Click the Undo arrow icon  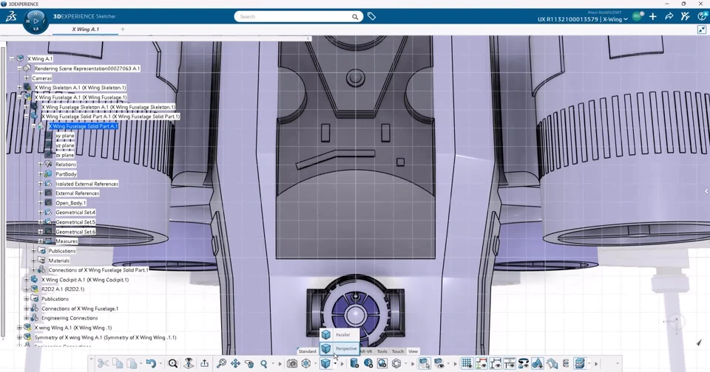151,363
